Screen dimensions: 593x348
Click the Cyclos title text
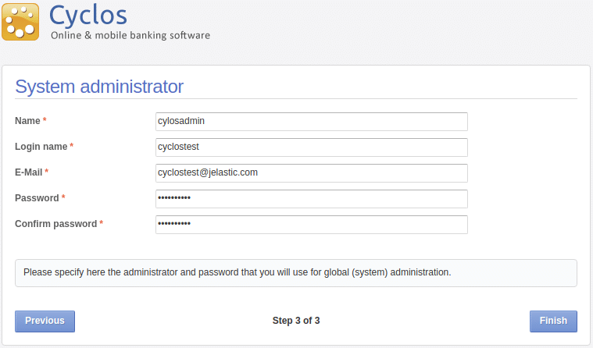tap(88, 14)
